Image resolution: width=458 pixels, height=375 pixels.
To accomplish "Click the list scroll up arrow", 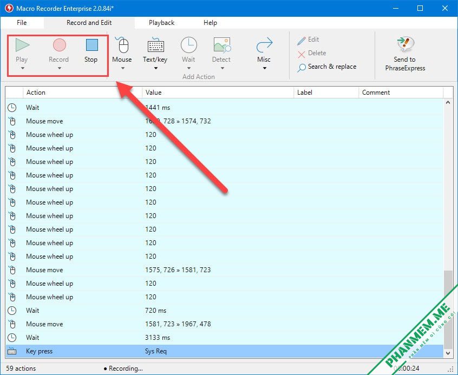I will (448, 102).
